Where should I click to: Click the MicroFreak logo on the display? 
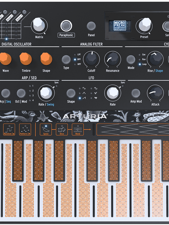pos(120,26)
